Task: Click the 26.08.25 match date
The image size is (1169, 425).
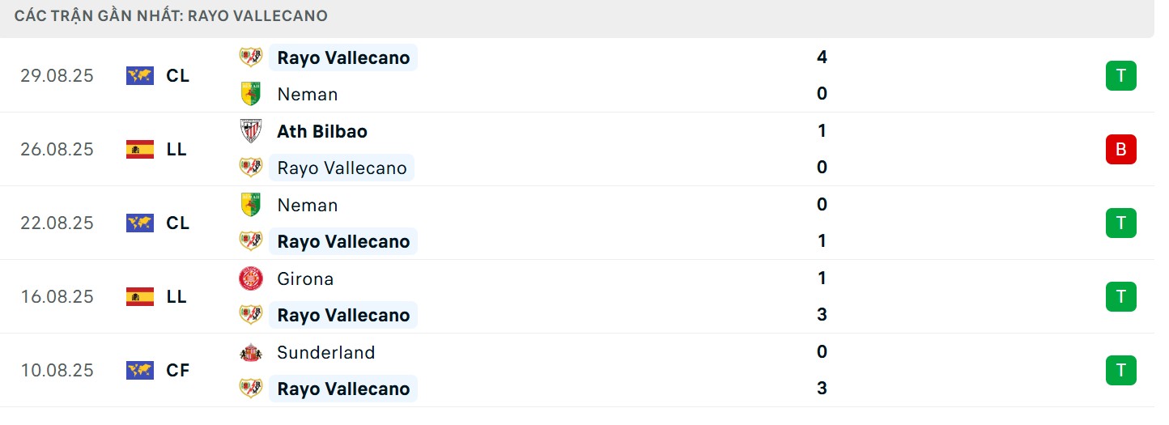Action: tap(57, 149)
